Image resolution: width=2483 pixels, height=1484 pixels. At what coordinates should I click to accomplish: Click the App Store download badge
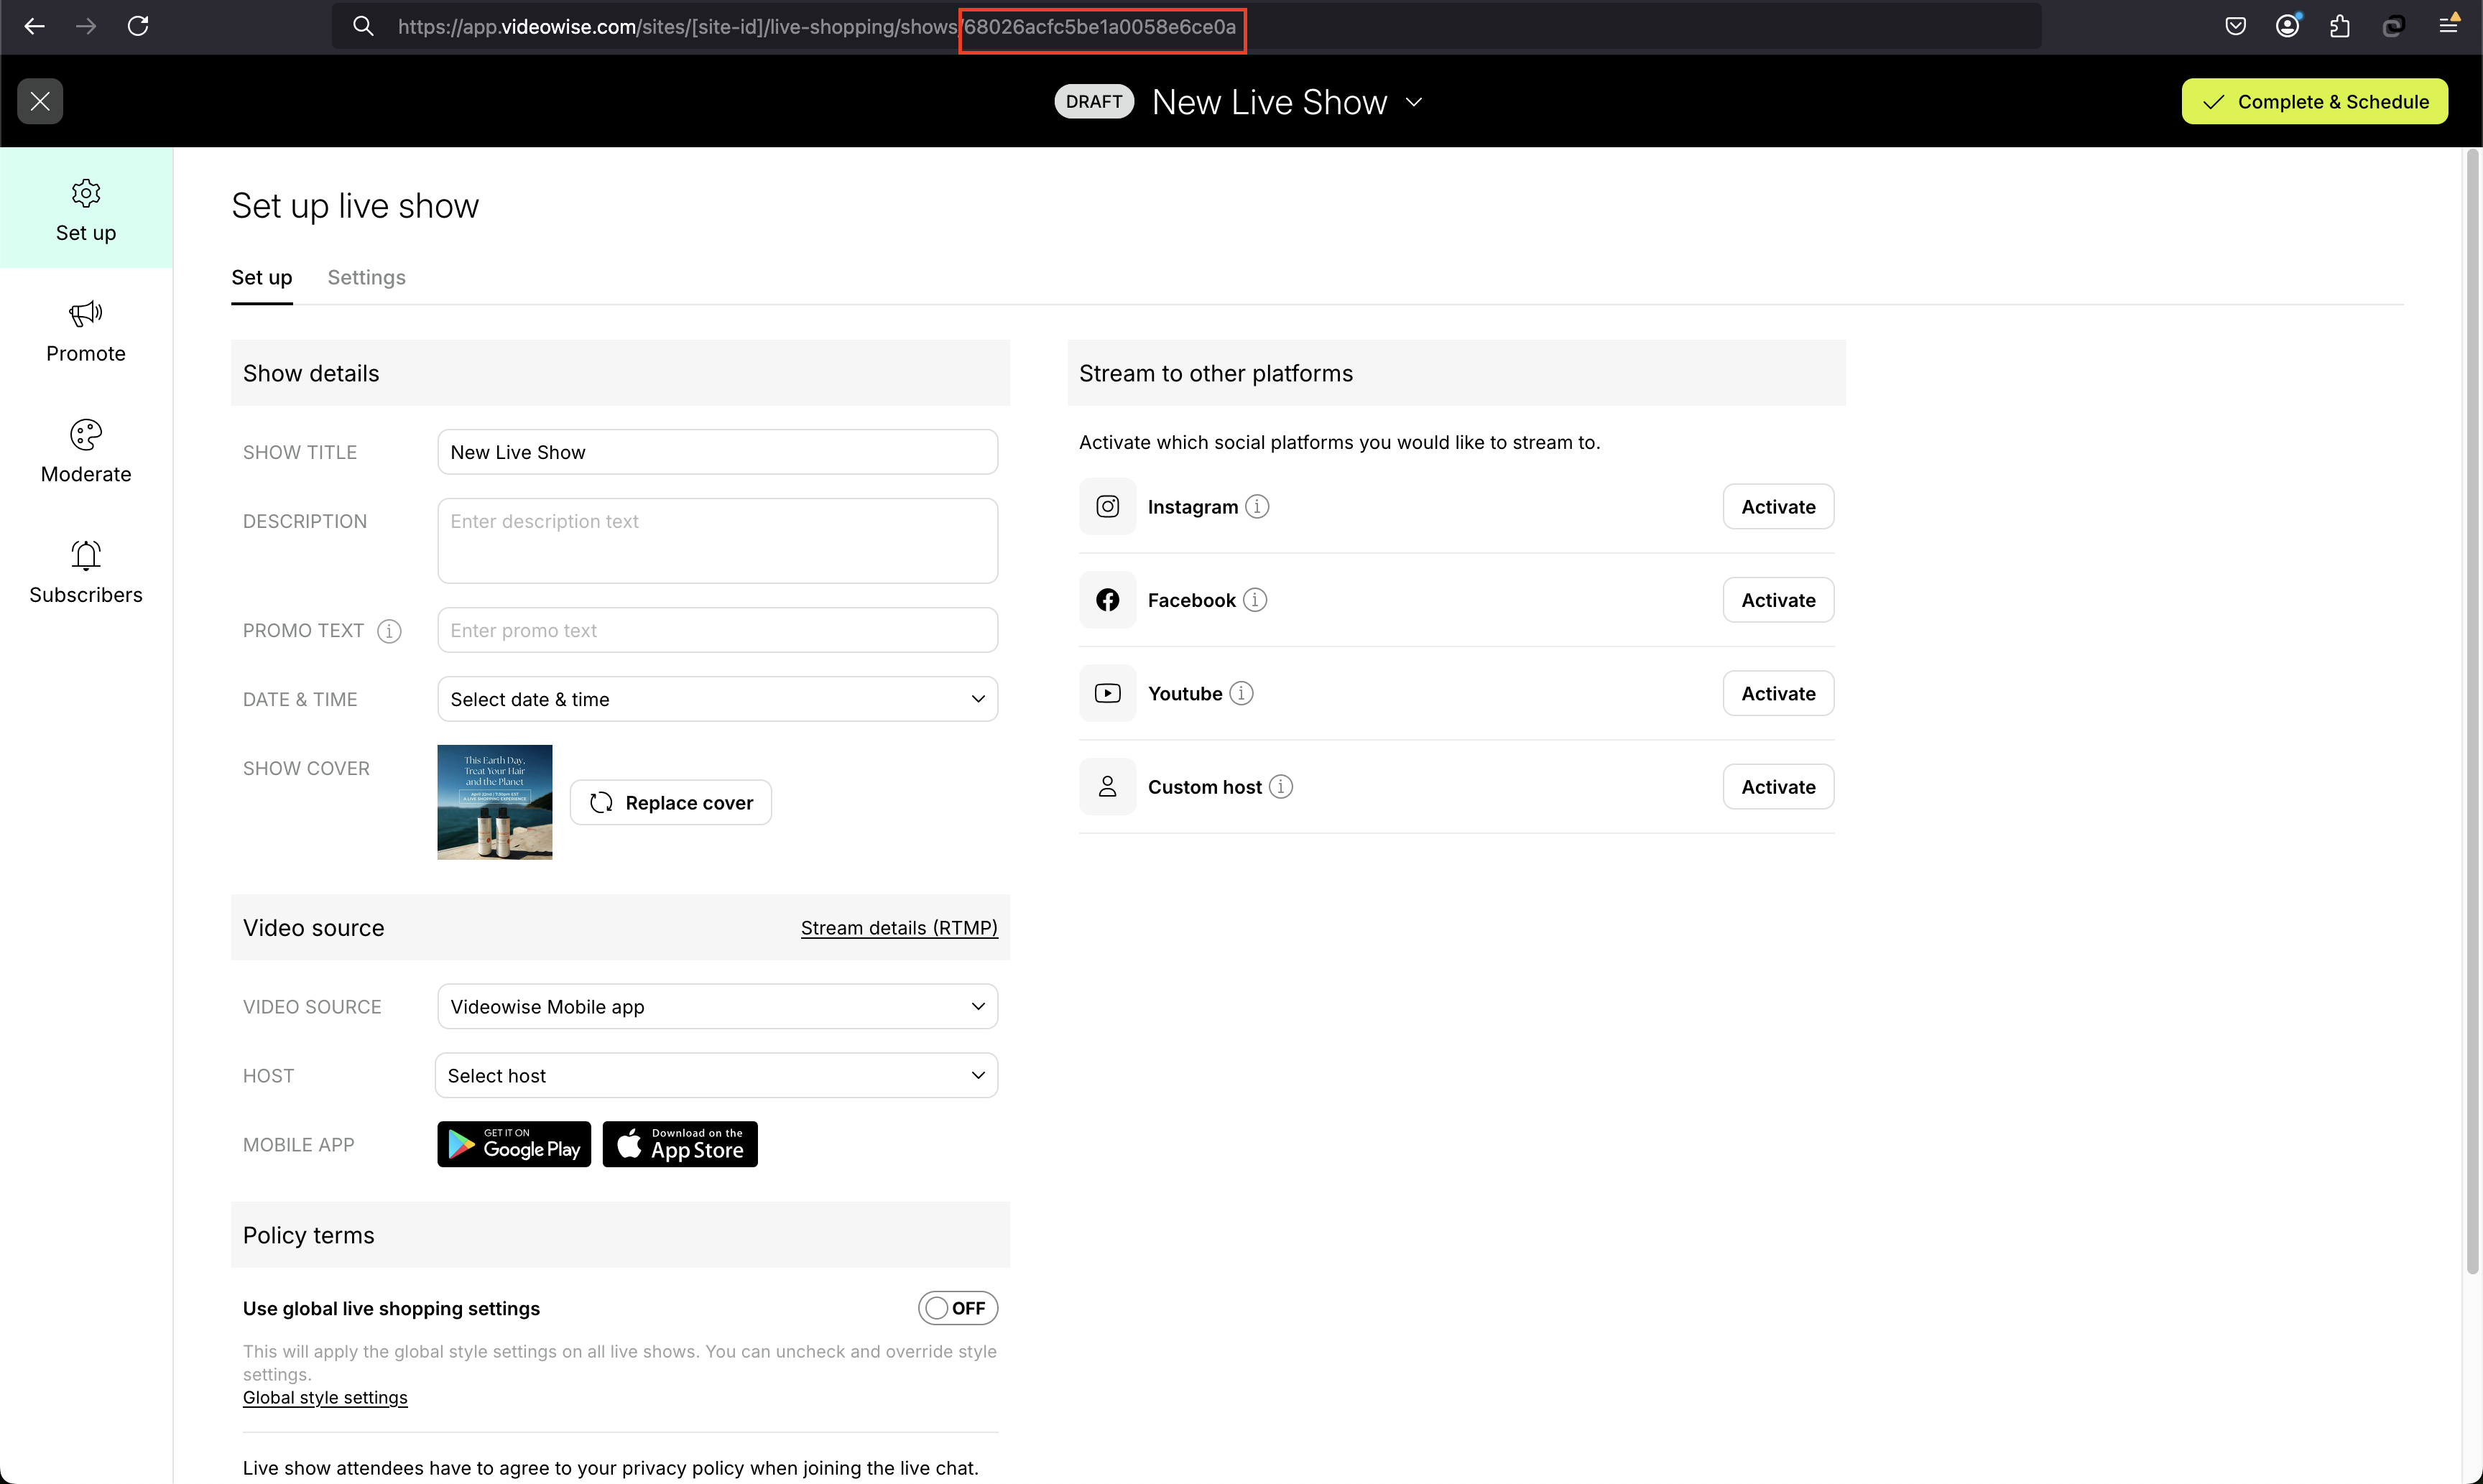(680, 1144)
